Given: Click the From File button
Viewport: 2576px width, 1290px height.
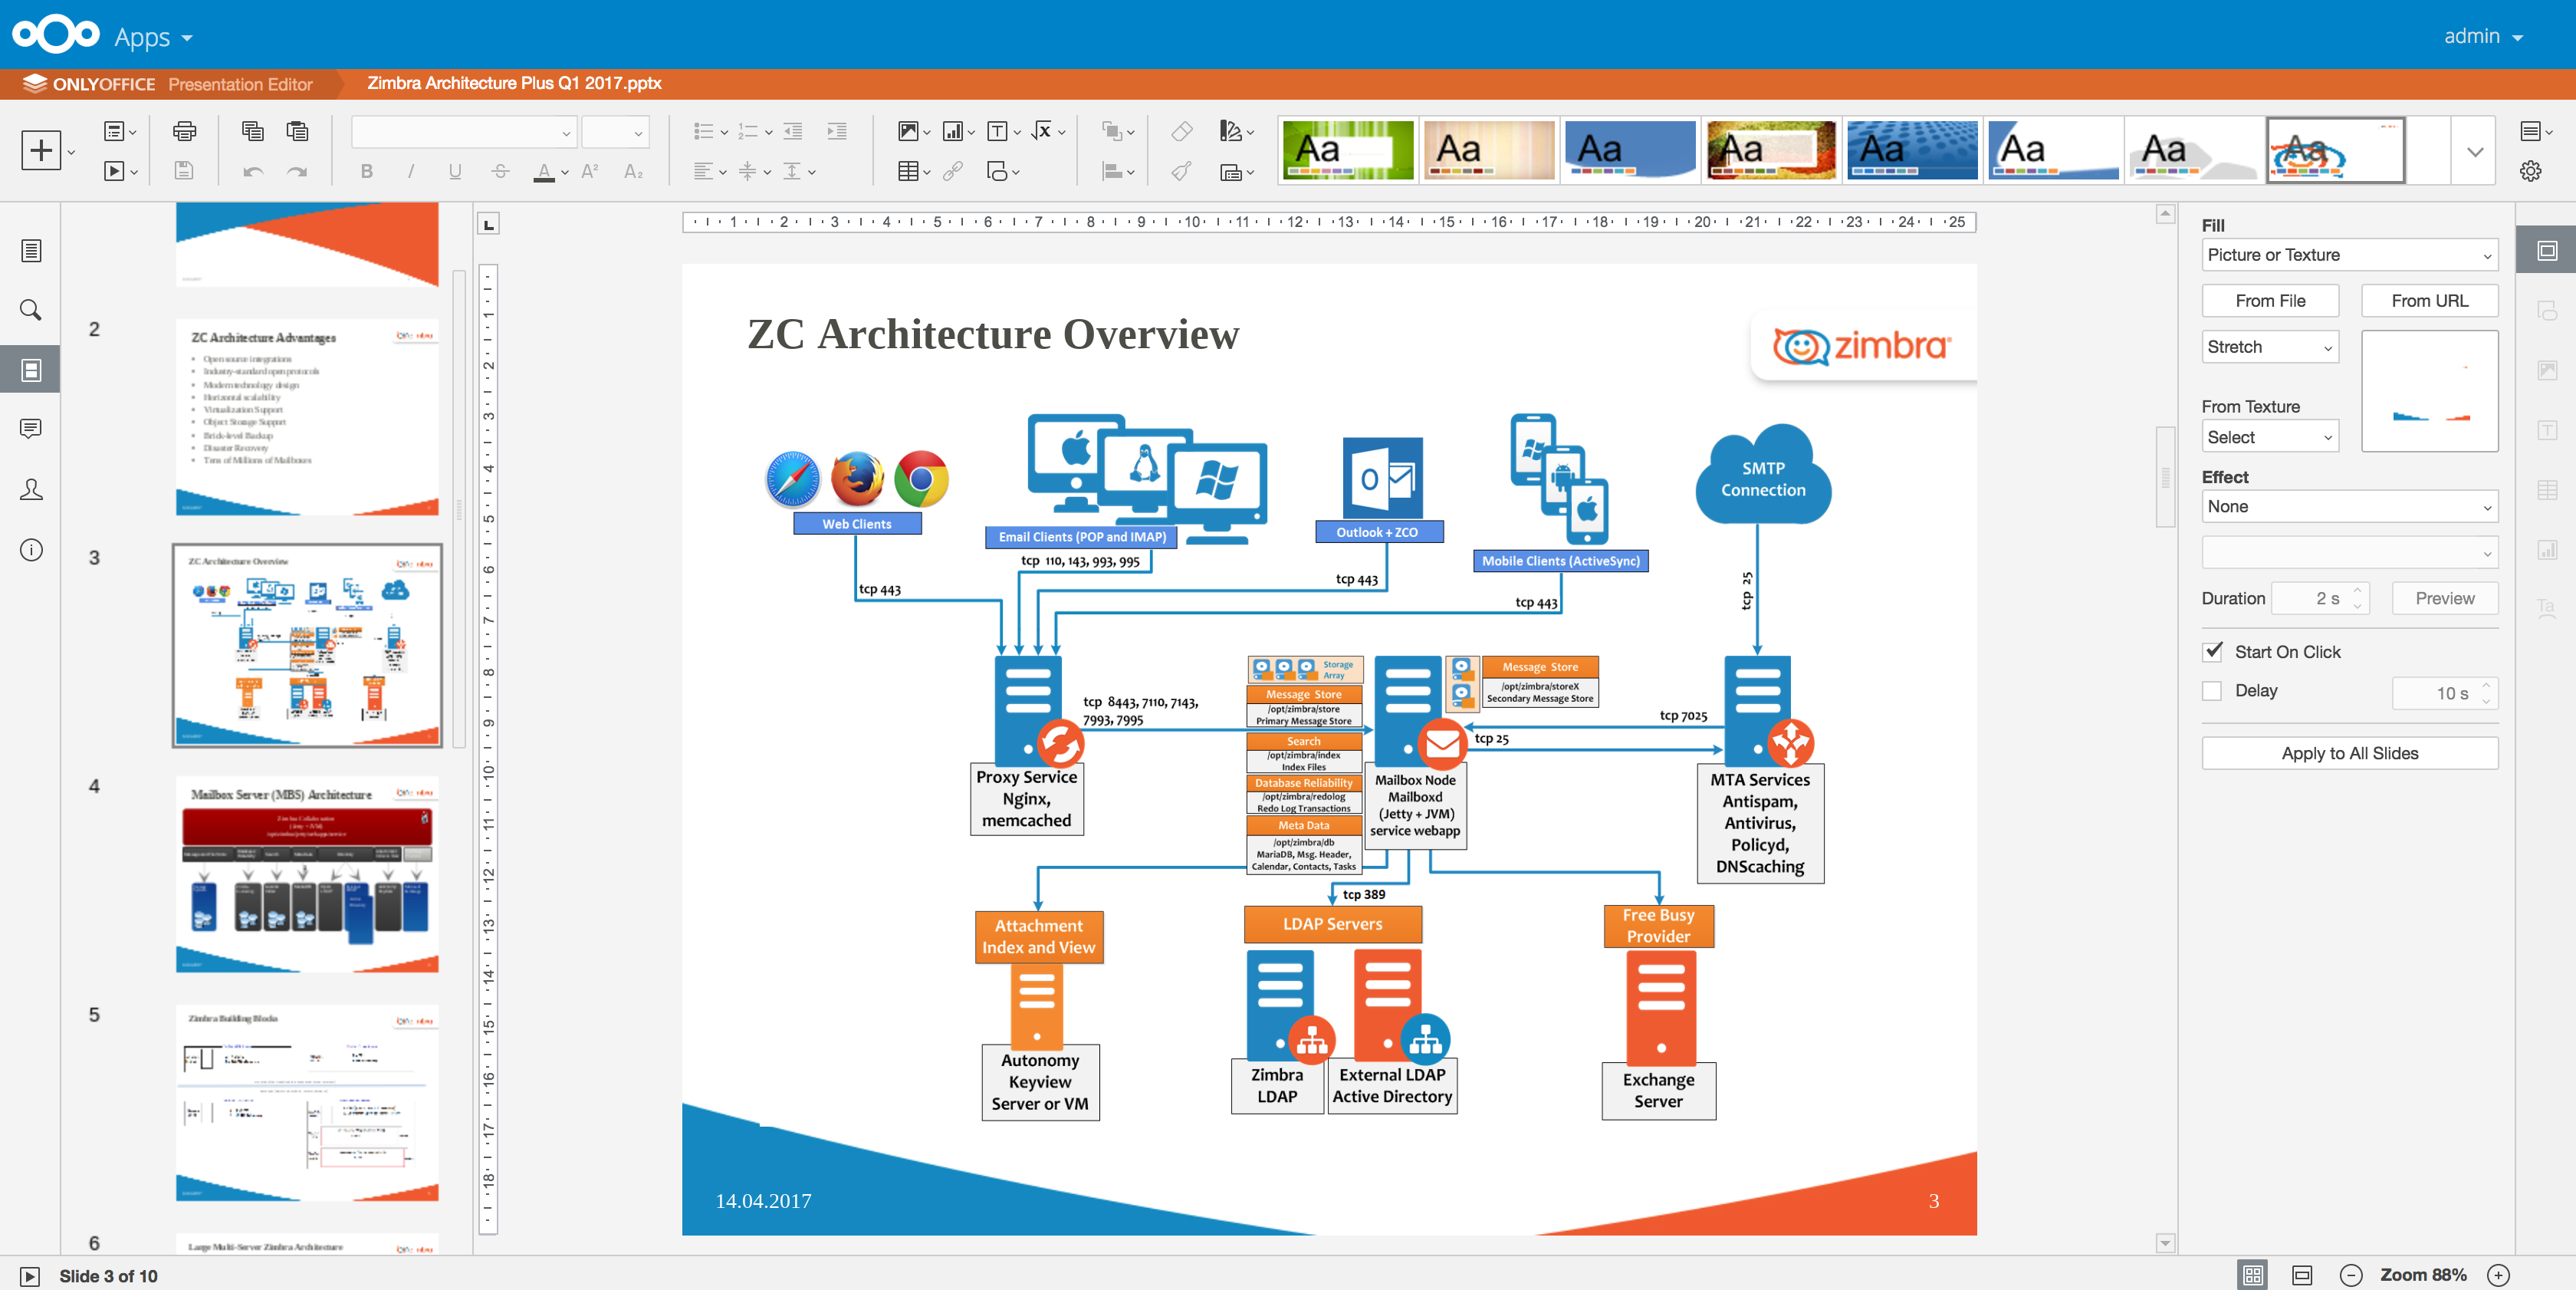Looking at the screenshot, I should point(2270,301).
